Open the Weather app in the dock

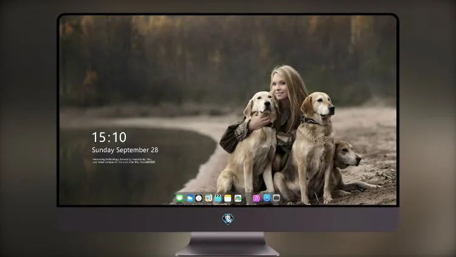[190, 199]
